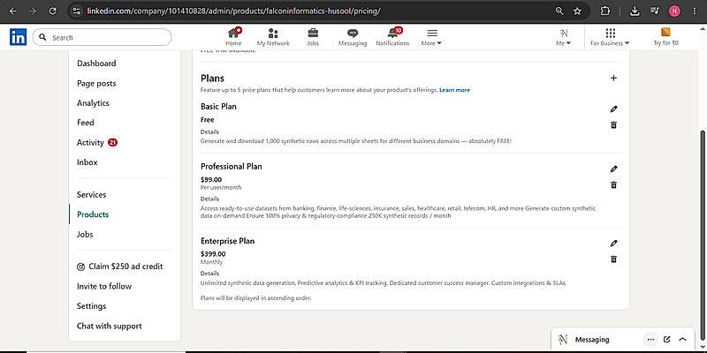This screenshot has width=707, height=353.
Task: Open Settings in the sidebar
Action: click(x=92, y=306)
